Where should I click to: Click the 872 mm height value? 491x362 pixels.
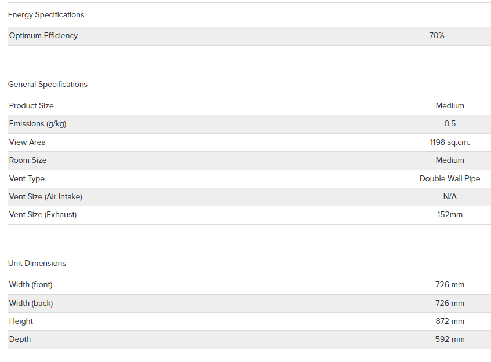pos(450,321)
